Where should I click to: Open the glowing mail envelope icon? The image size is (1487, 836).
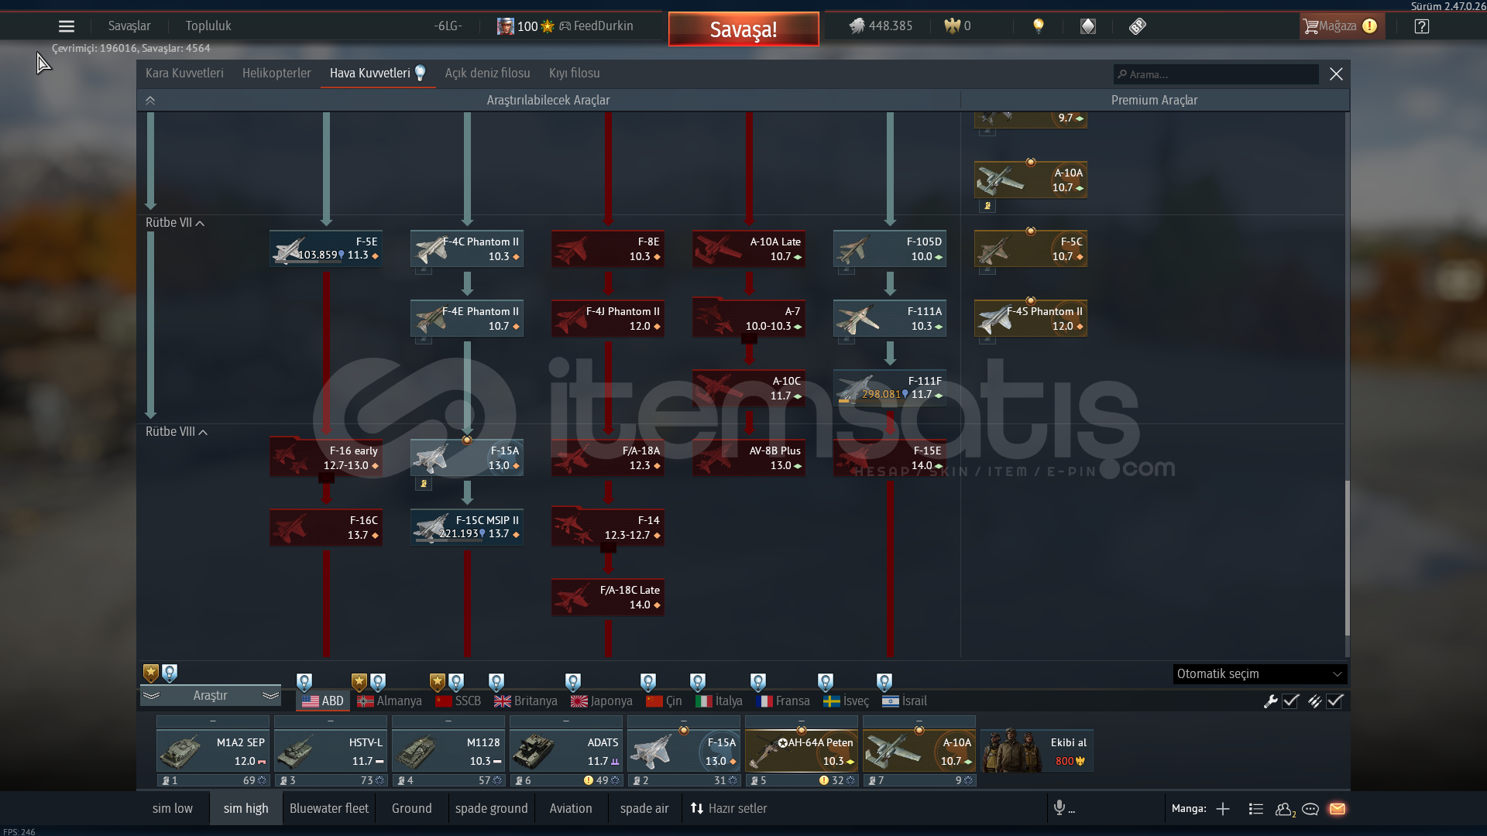pos(1338,809)
